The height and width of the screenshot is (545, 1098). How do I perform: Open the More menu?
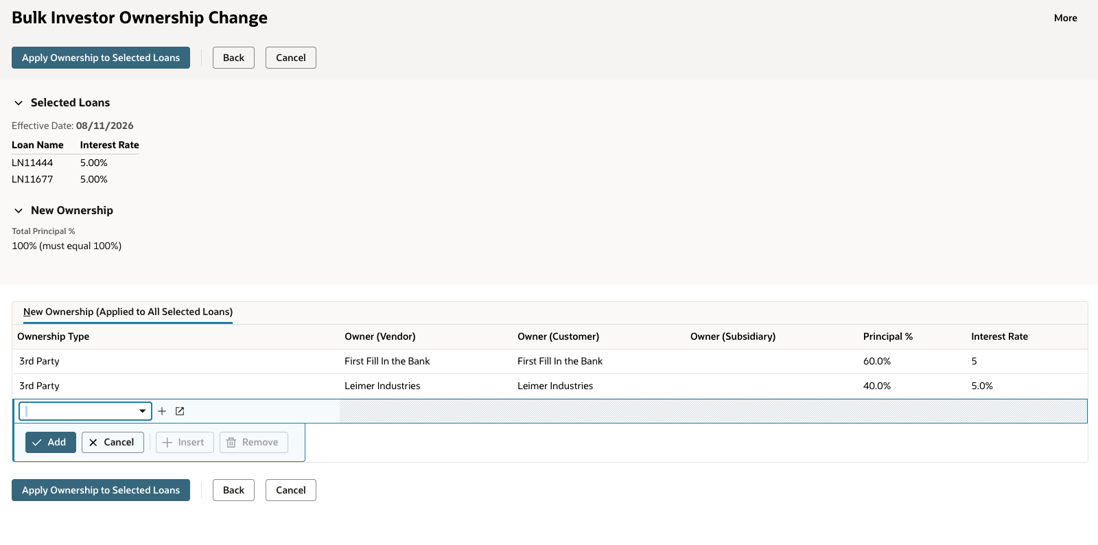(x=1066, y=18)
